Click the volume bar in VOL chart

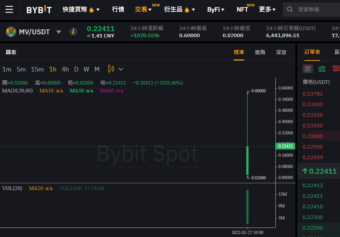pos(247,207)
